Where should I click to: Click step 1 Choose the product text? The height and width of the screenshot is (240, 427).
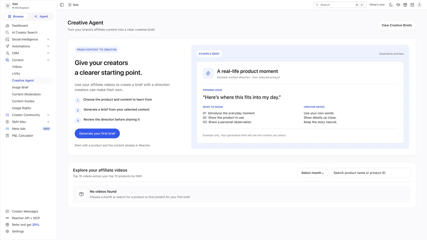click(117, 99)
